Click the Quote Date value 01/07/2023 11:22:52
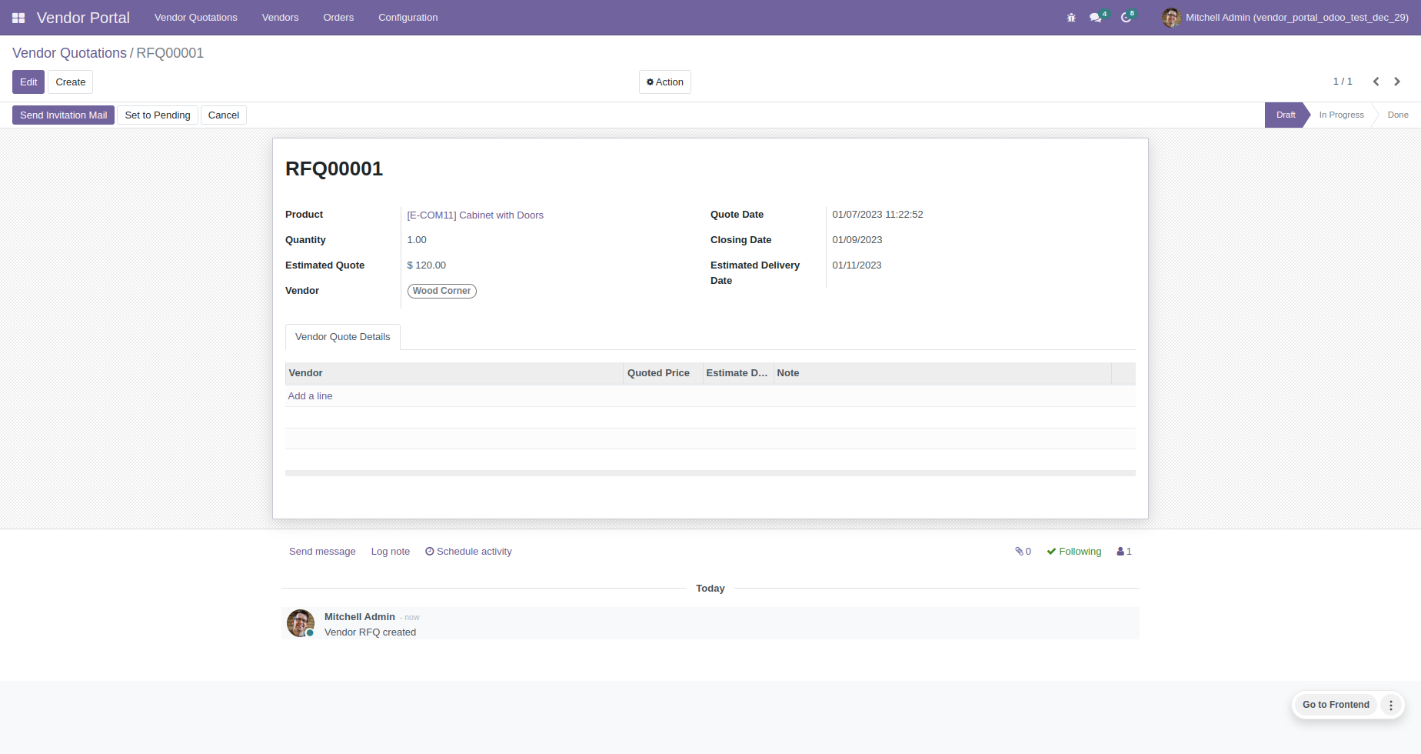Image resolution: width=1421 pixels, height=754 pixels. [x=877, y=215]
